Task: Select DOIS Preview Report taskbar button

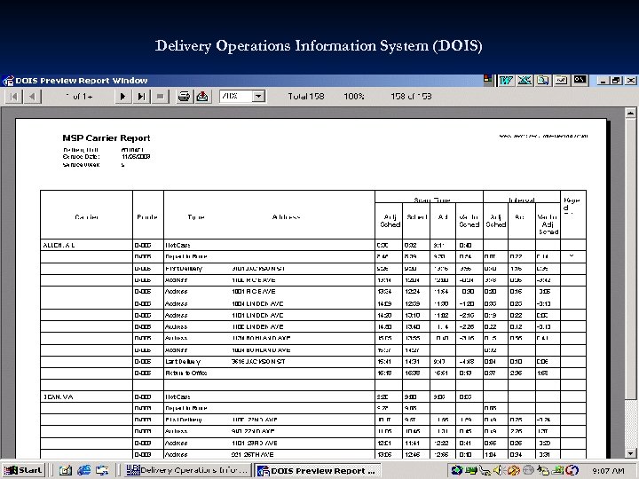Action: [x=318, y=470]
